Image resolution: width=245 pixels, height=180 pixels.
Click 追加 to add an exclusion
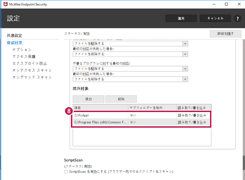pos(88,99)
